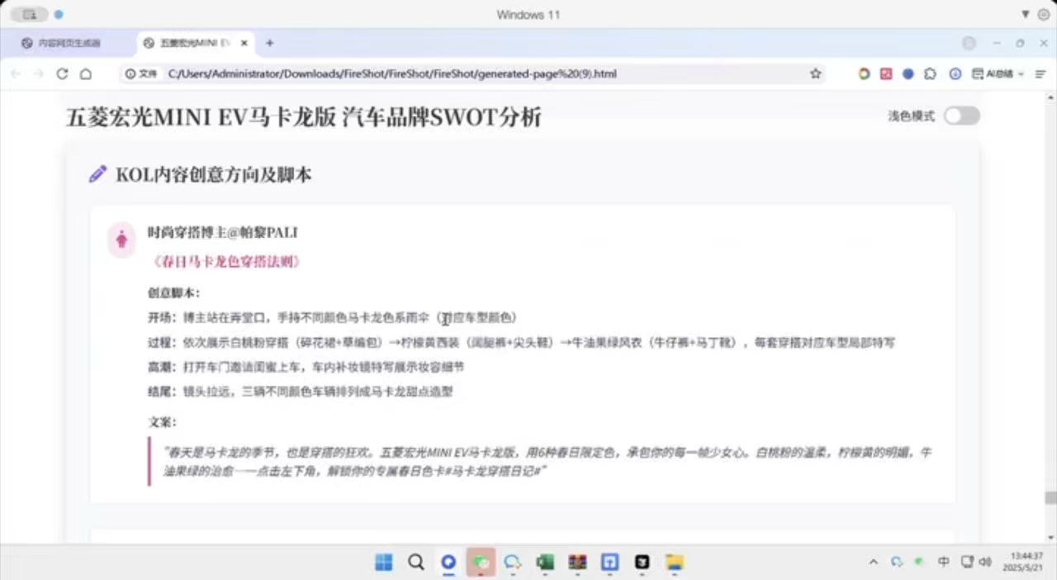The width and height of the screenshot is (1057, 580).
Task: Reload the page with the refresh icon
Action: coord(62,74)
